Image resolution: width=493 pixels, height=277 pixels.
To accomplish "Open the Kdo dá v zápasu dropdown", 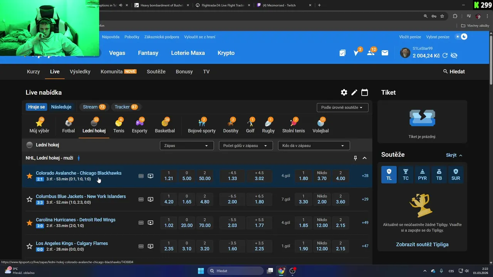I will coord(314,146).
